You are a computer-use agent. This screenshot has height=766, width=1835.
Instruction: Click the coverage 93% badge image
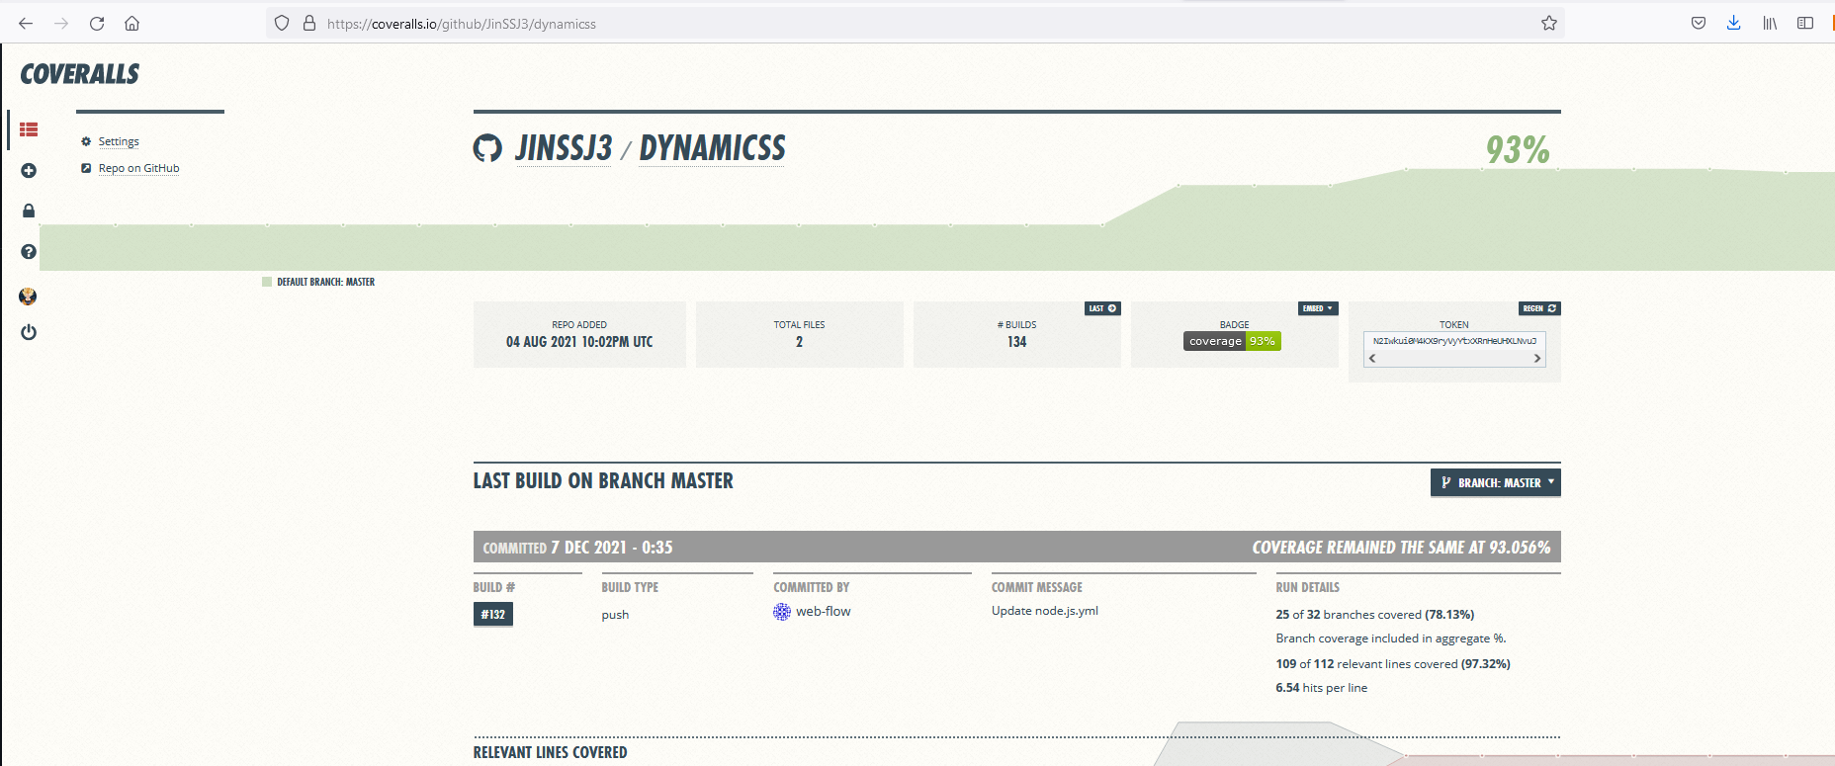tap(1232, 341)
